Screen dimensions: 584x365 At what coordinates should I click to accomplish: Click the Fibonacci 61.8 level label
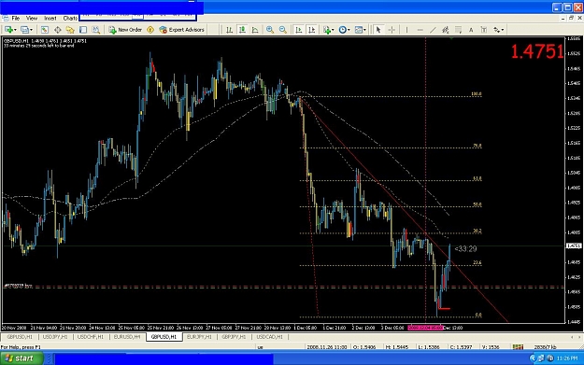pyautogui.click(x=477, y=178)
